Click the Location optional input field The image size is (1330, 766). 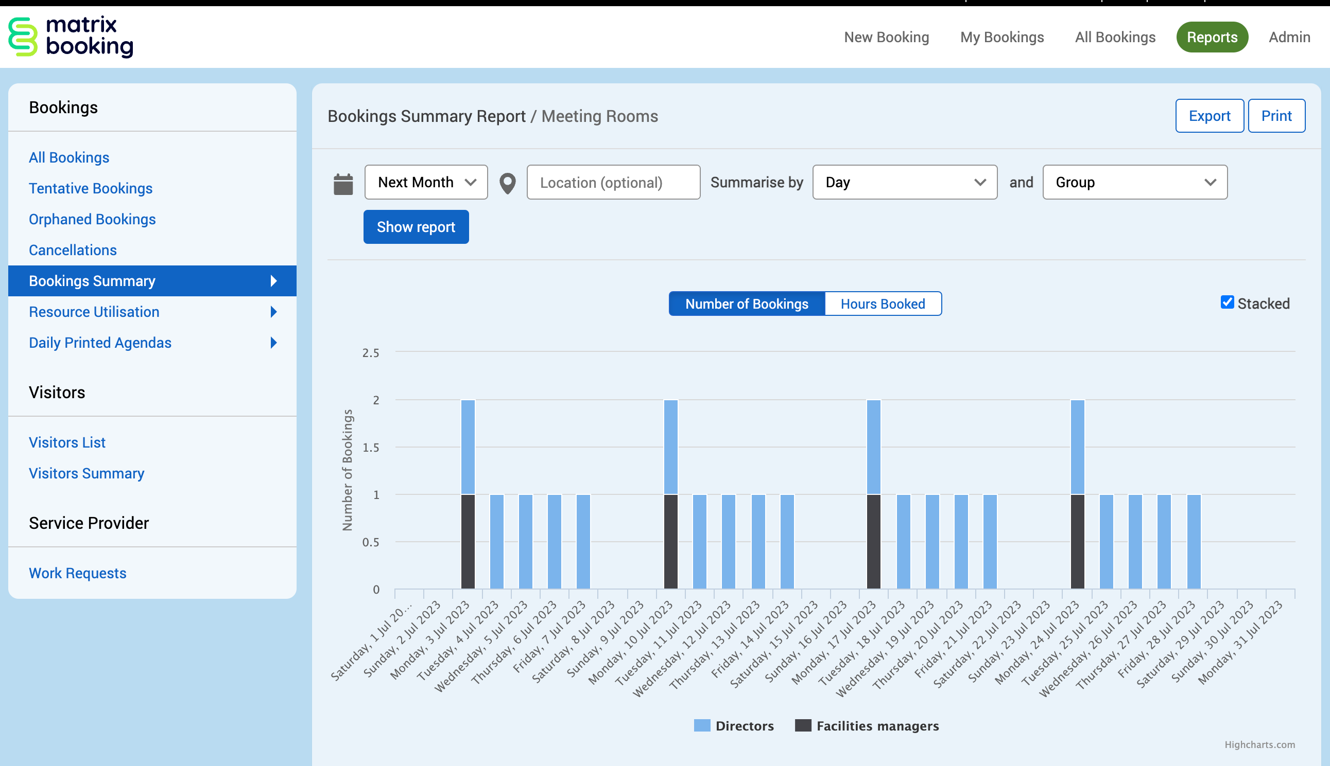(613, 182)
